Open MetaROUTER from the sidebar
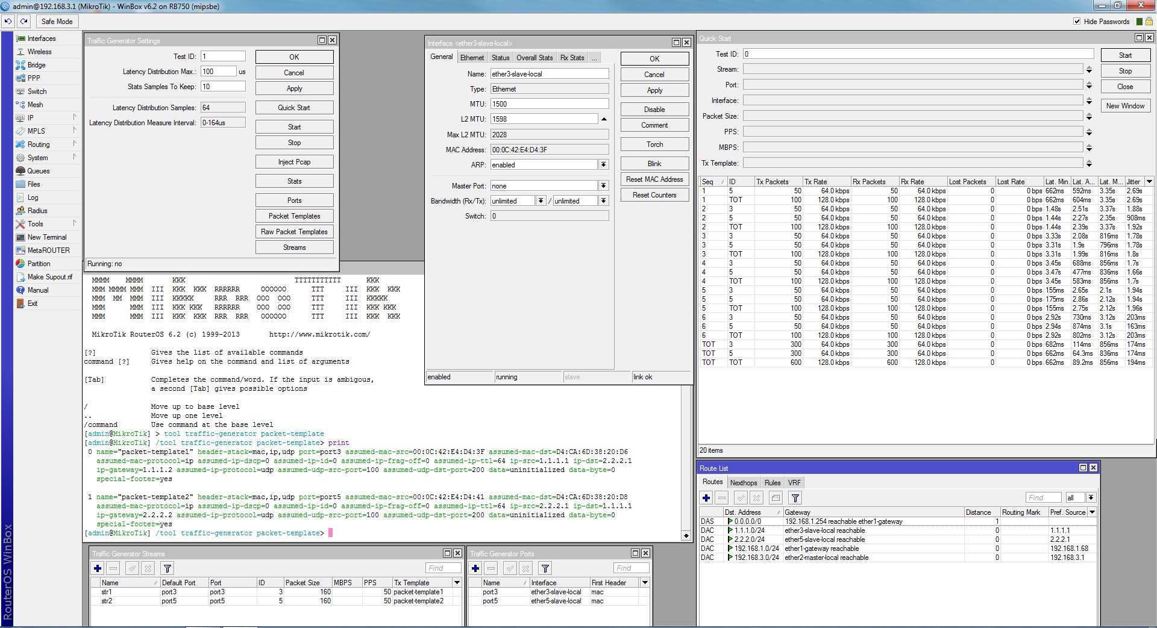 pyautogui.click(x=48, y=250)
